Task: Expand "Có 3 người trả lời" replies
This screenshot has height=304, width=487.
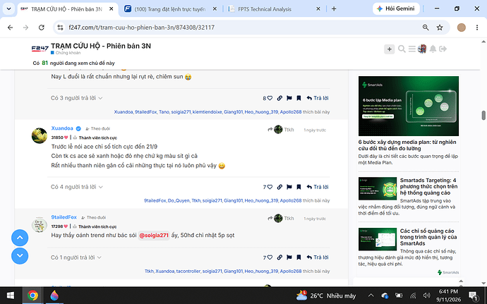Action: tap(77, 98)
